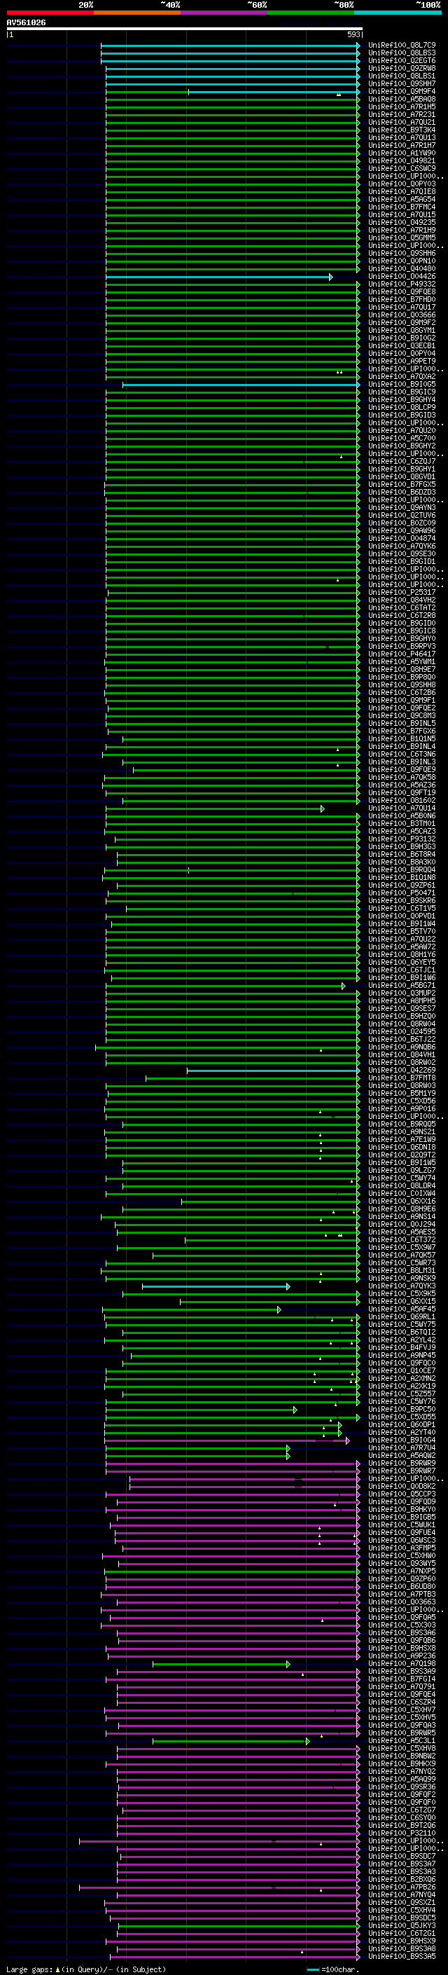Screen dimensions: 448x1975
Task: Select the UniRef100_Q42269 label
Action: 402,1071
